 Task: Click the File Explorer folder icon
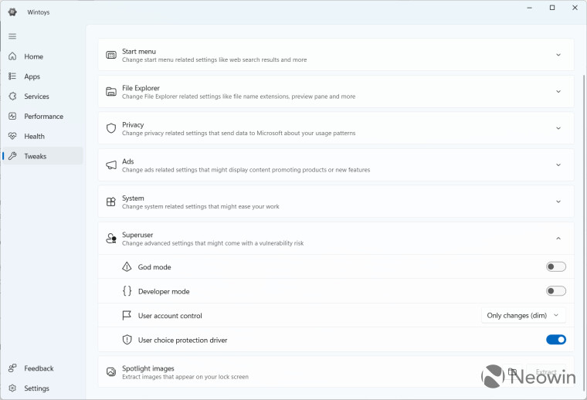111,92
